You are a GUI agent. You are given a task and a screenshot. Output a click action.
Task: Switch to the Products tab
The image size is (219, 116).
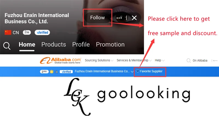54,44
